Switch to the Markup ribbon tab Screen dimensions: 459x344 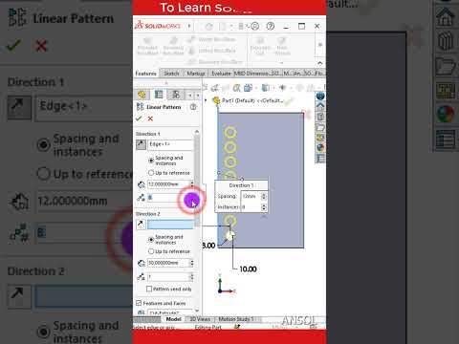(x=195, y=74)
